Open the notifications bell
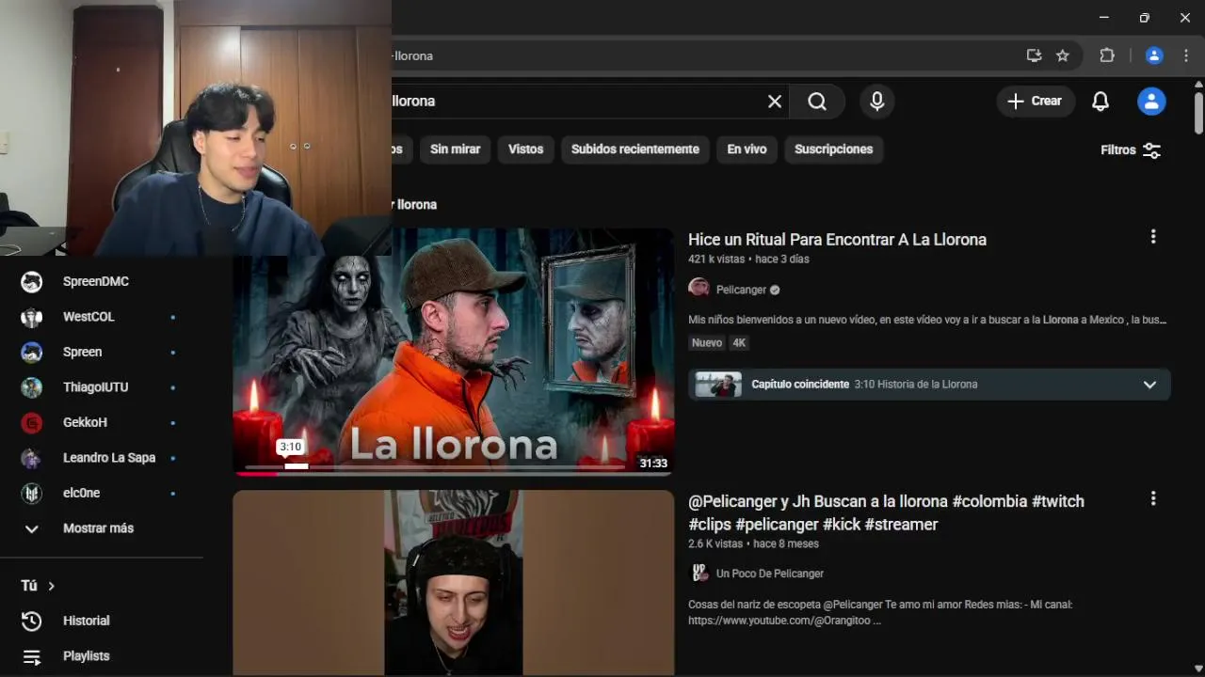 [1101, 102]
